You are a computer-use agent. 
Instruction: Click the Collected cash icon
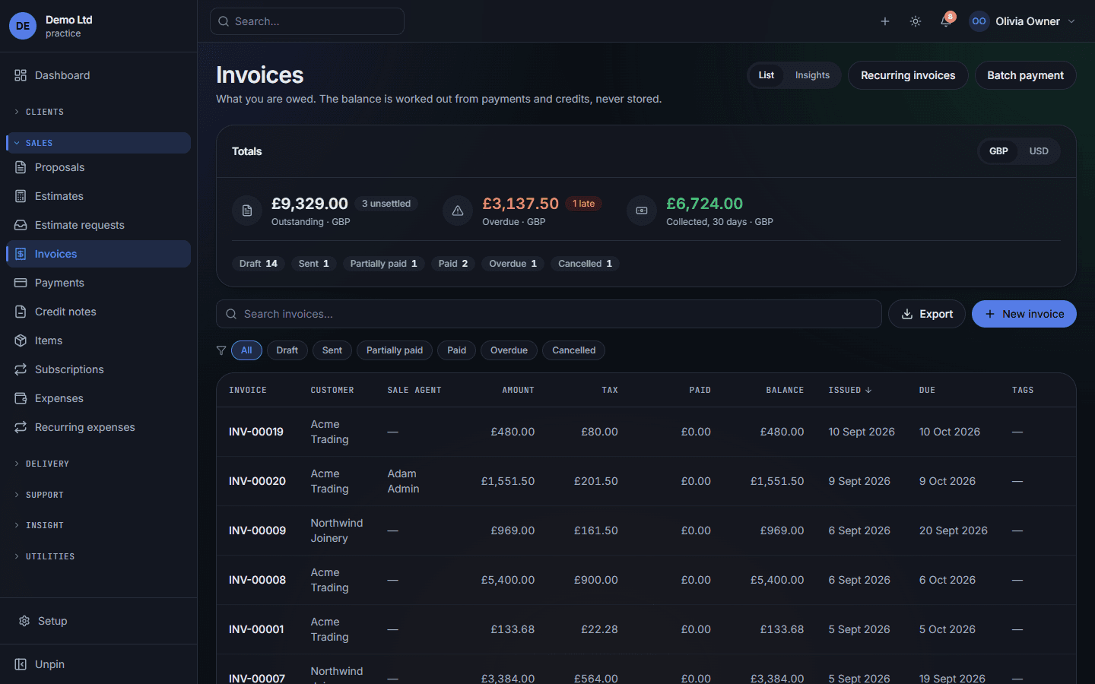click(642, 211)
